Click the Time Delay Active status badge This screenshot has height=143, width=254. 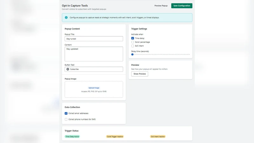[x=72, y=137]
